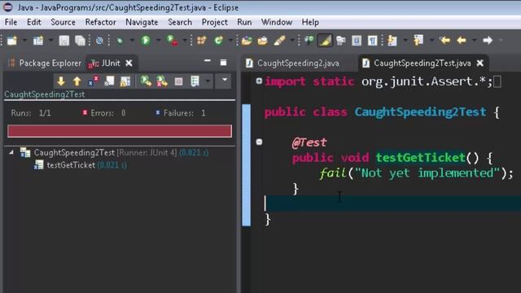Click the Debug bug icon
This screenshot has height=293, width=521.
pyautogui.click(x=120, y=41)
